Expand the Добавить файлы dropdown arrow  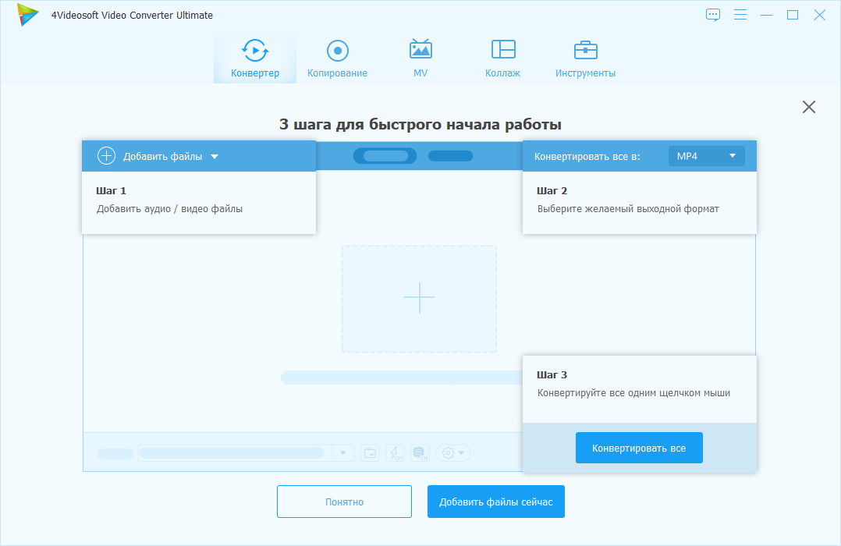click(215, 157)
